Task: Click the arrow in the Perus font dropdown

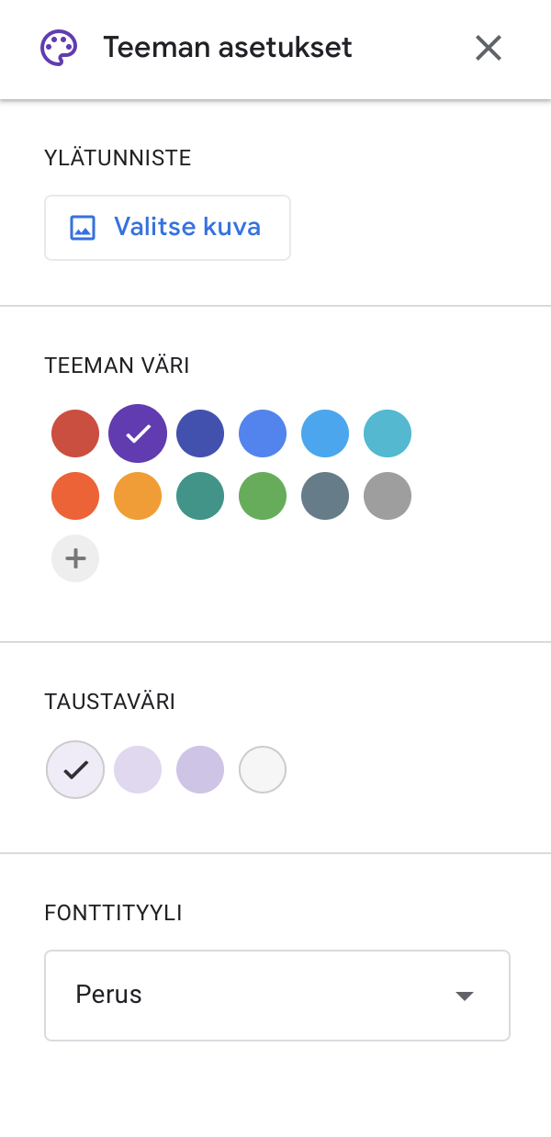Action: pos(465,996)
